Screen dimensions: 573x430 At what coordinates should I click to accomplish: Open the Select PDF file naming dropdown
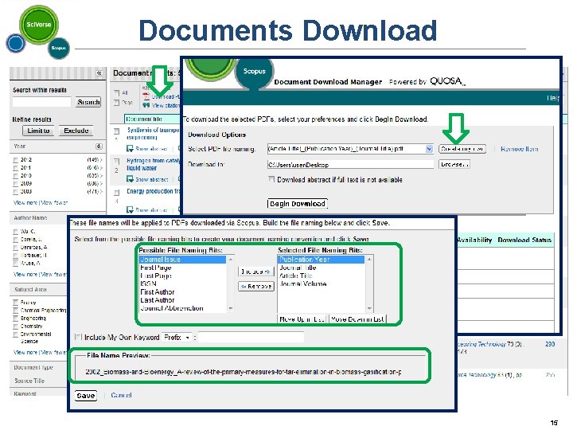click(x=429, y=149)
